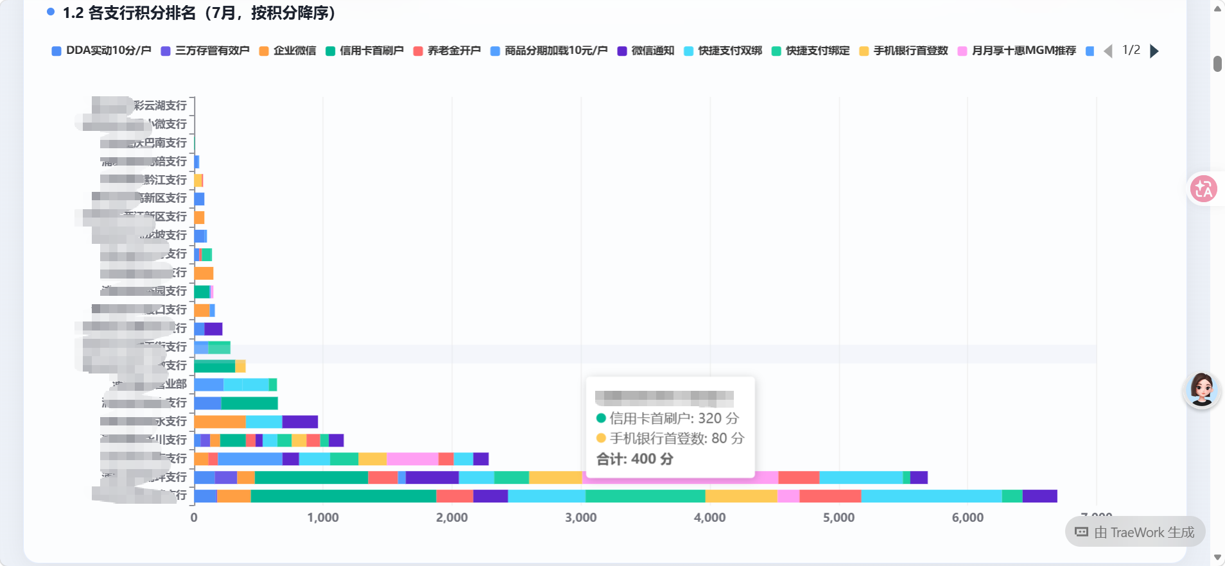The height and width of the screenshot is (566, 1225).
Task: Click the bottom longest stacked bar
Action: [625, 496]
